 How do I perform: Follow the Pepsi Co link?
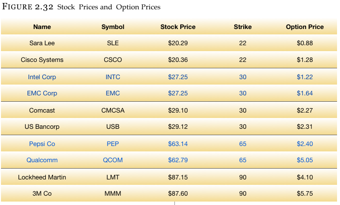tap(42, 144)
